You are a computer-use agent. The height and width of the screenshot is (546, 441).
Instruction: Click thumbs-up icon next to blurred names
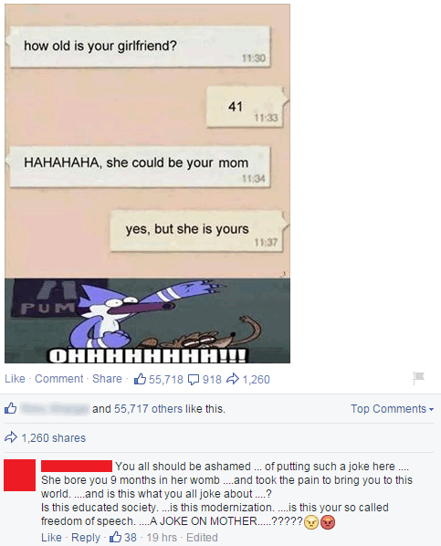[10, 408]
